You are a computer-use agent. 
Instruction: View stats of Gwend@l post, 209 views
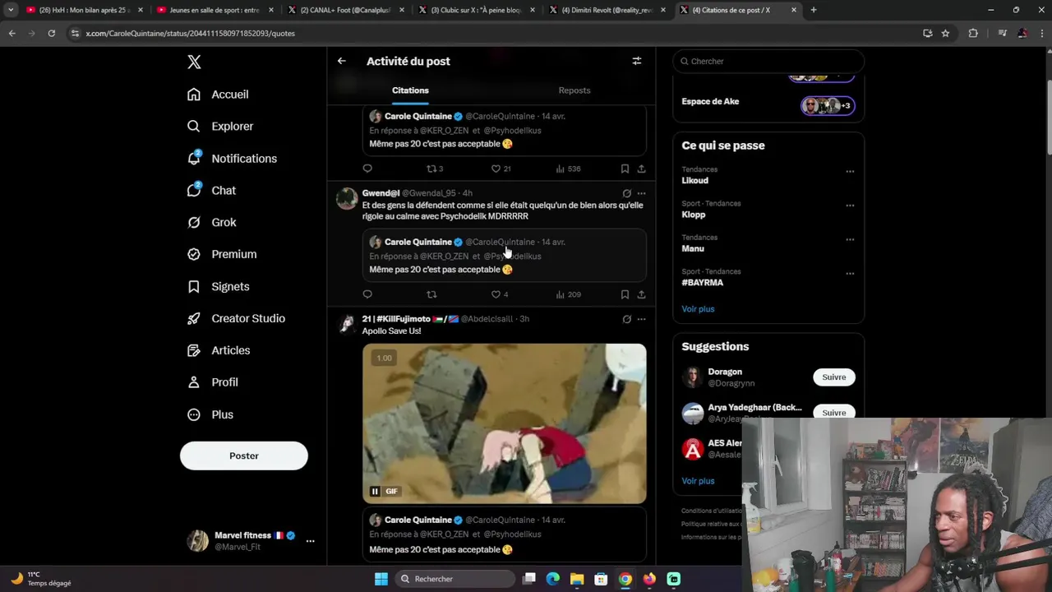tap(568, 294)
